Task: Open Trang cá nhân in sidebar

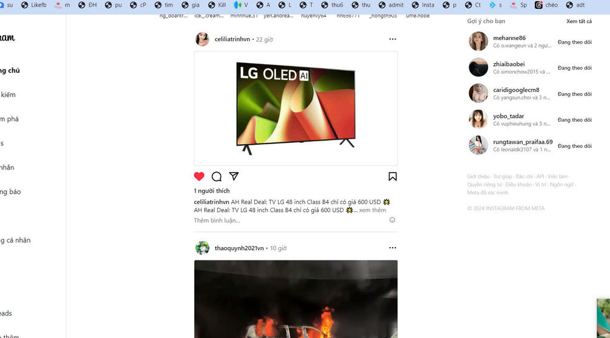Action: tap(15, 240)
